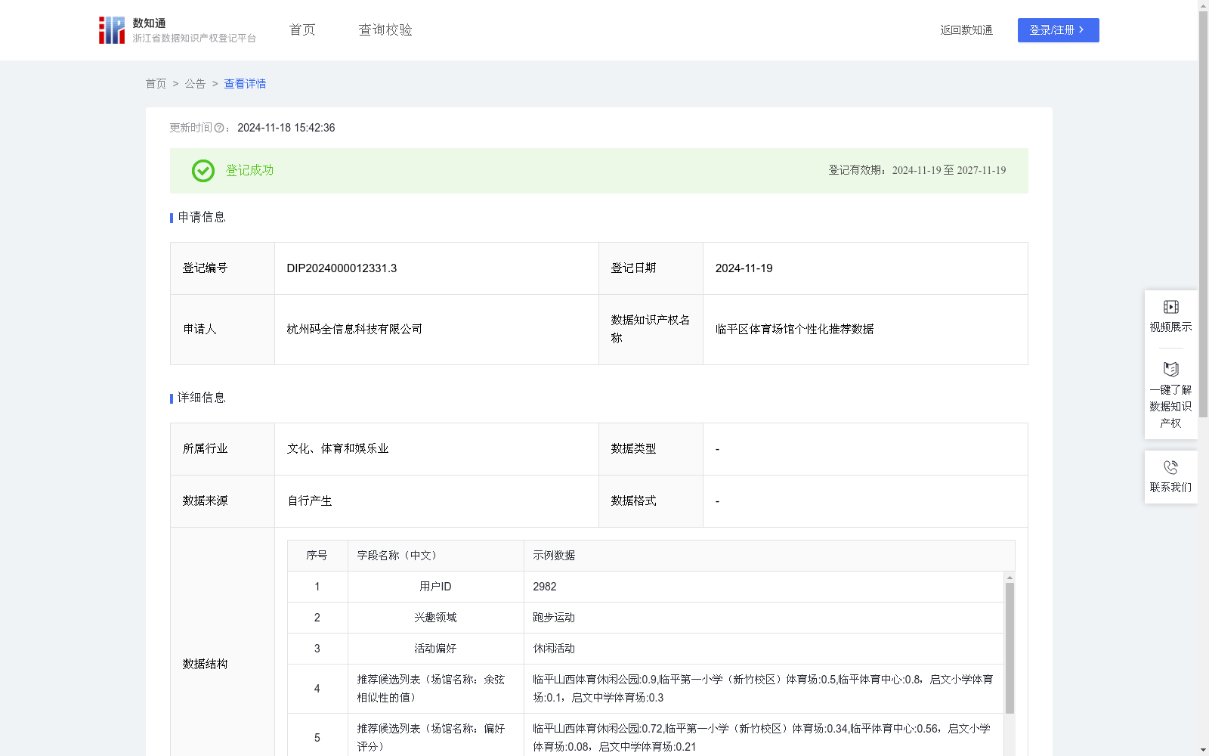Image resolution: width=1209 pixels, height=756 pixels.
Task: Click row 4 sample data with 0.9 value
Action: click(764, 689)
